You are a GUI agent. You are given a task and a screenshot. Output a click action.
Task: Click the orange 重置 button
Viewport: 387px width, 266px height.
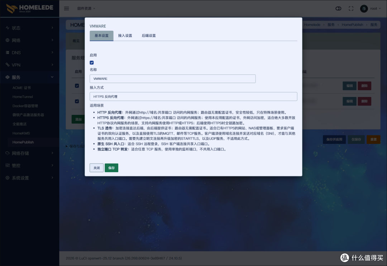[373, 140]
